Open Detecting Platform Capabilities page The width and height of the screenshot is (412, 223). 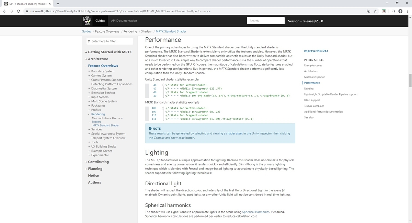(112, 84)
